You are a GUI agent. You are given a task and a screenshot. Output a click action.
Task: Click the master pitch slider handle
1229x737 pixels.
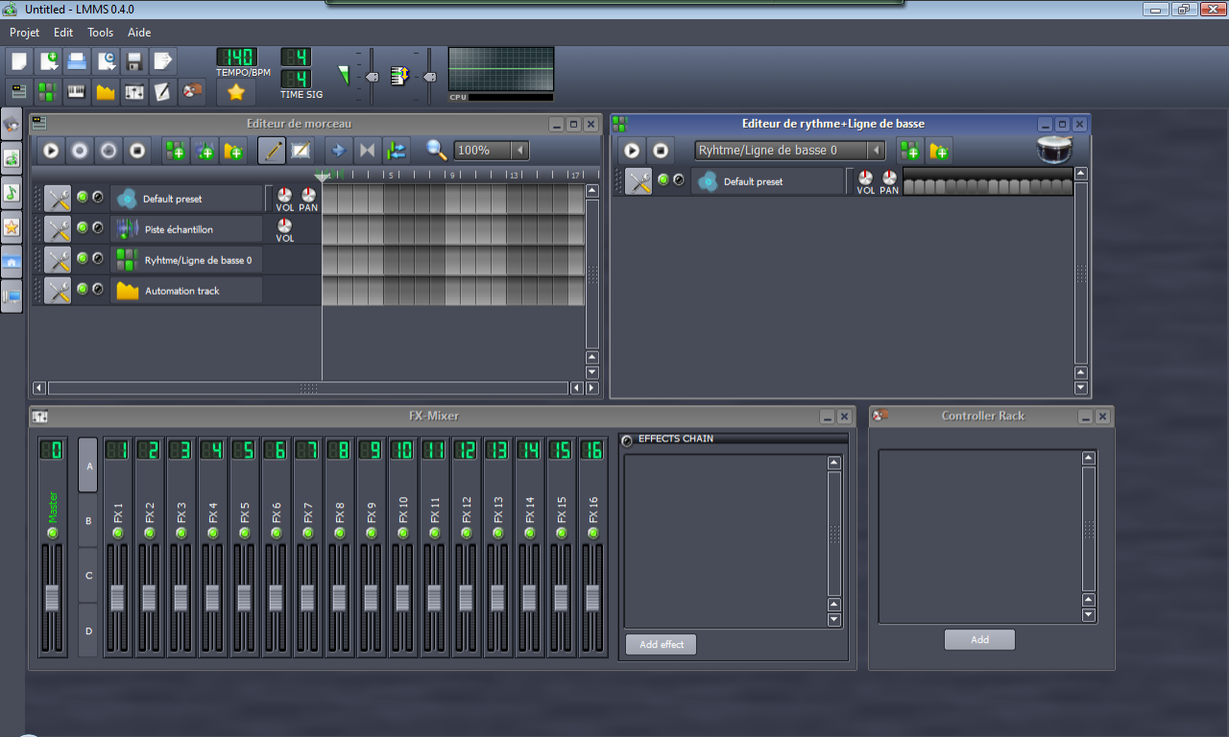tap(429, 77)
